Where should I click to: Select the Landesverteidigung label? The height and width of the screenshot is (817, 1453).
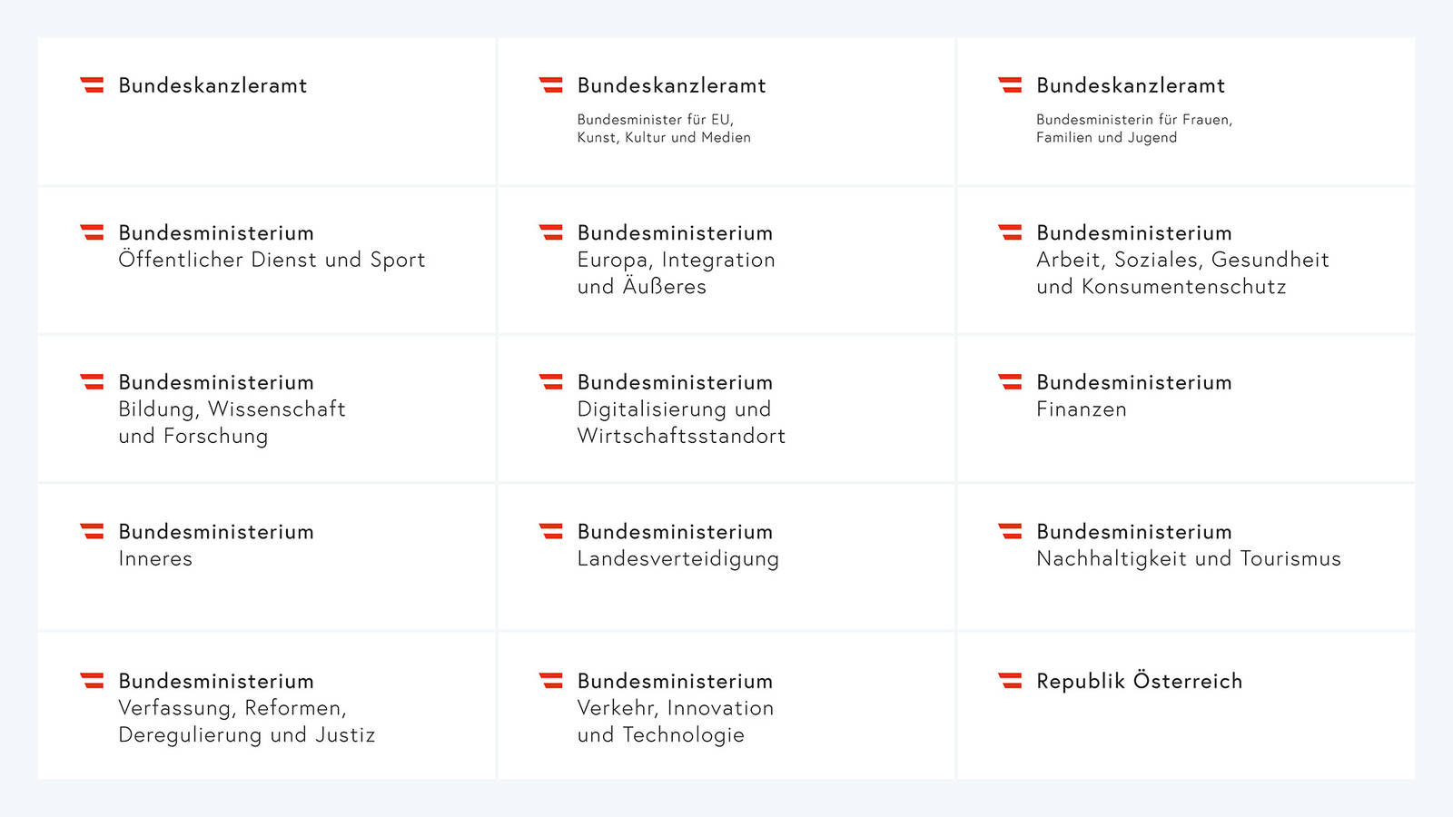click(x=677, y=559)
